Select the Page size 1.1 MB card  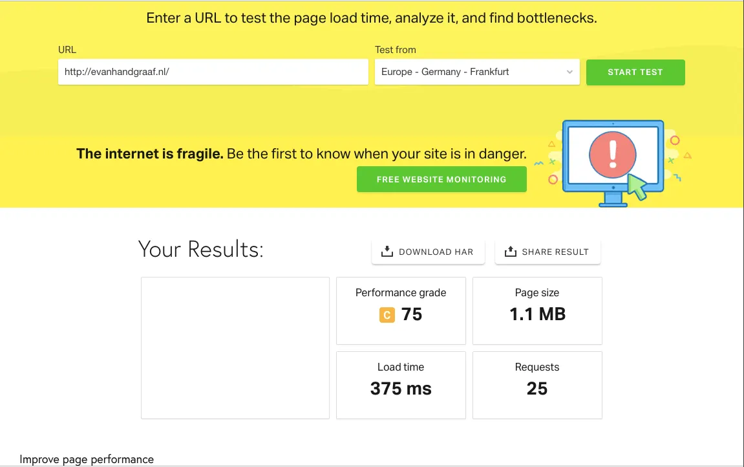pos(537,311)
